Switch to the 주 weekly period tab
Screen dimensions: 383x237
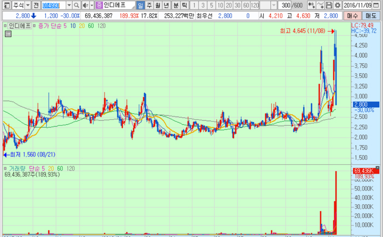pyautogui.click(x=149, y=5)
